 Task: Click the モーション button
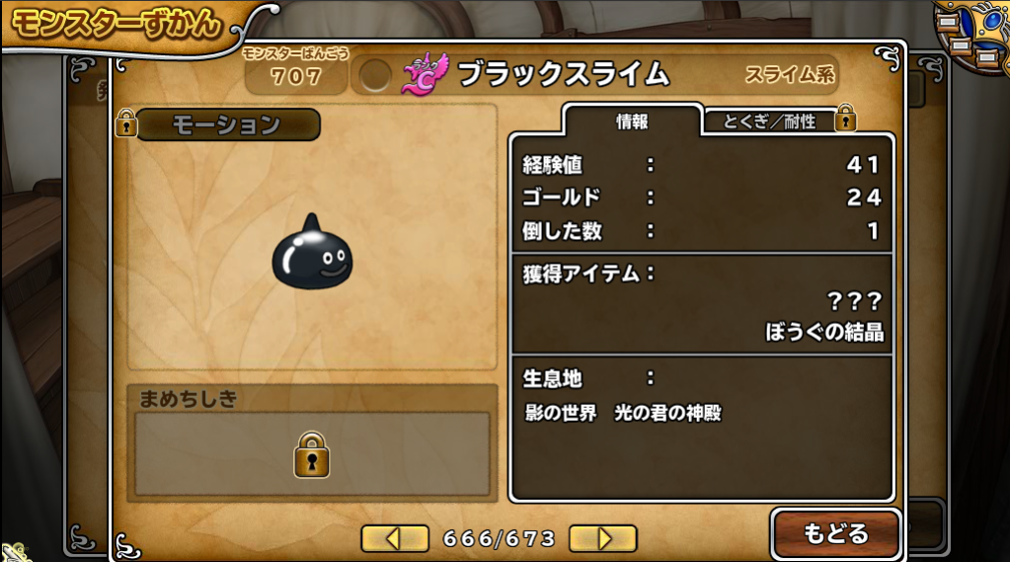click(x=227, y=124)
